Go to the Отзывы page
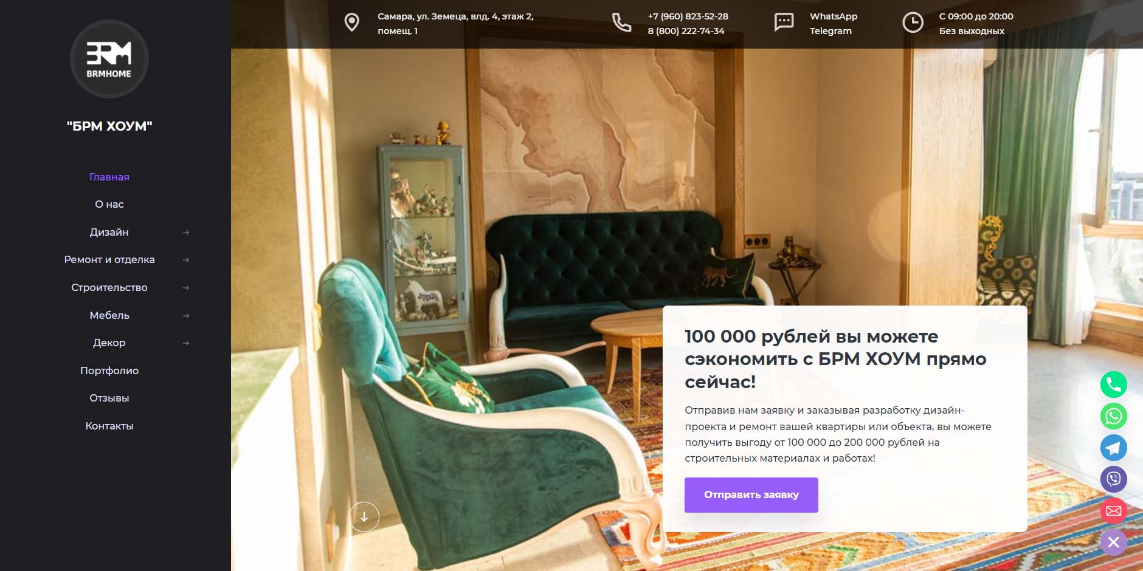 click(x=109, y=398)
